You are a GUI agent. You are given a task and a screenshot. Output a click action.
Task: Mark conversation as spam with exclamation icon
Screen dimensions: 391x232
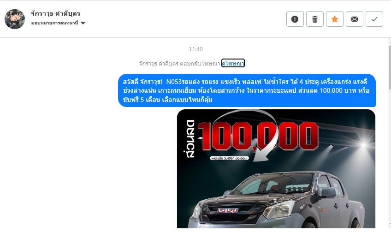(295, 19)
